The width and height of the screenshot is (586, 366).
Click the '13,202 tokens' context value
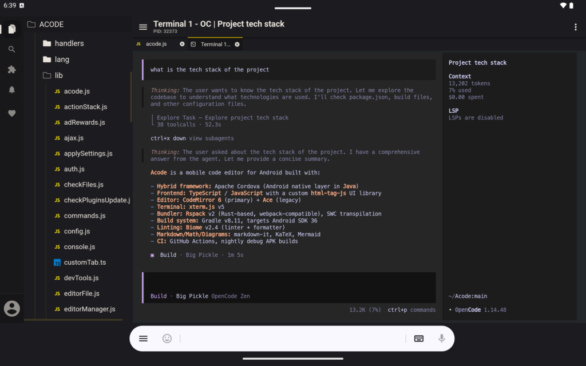tap(469, 83)
